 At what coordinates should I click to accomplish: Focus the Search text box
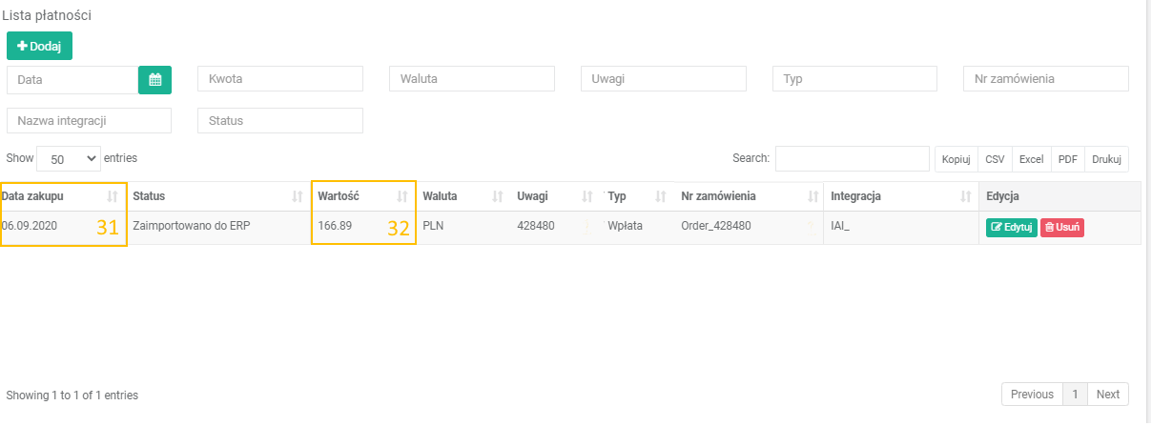852,158
